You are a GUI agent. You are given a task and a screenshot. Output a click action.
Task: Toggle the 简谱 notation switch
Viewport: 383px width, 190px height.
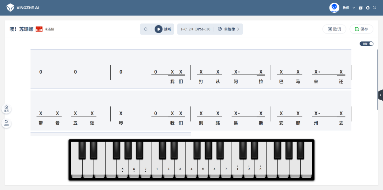[x=366, y=44]
